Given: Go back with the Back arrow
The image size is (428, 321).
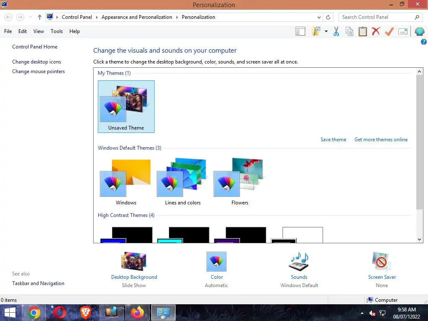Looking at the screenshot, I should pyautogui.click(x=8, y=17).
